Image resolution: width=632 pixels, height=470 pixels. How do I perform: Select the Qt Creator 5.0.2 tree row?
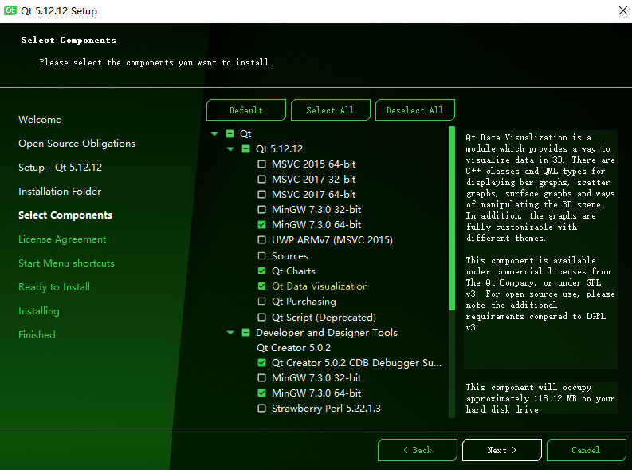[x=293, y=348]
